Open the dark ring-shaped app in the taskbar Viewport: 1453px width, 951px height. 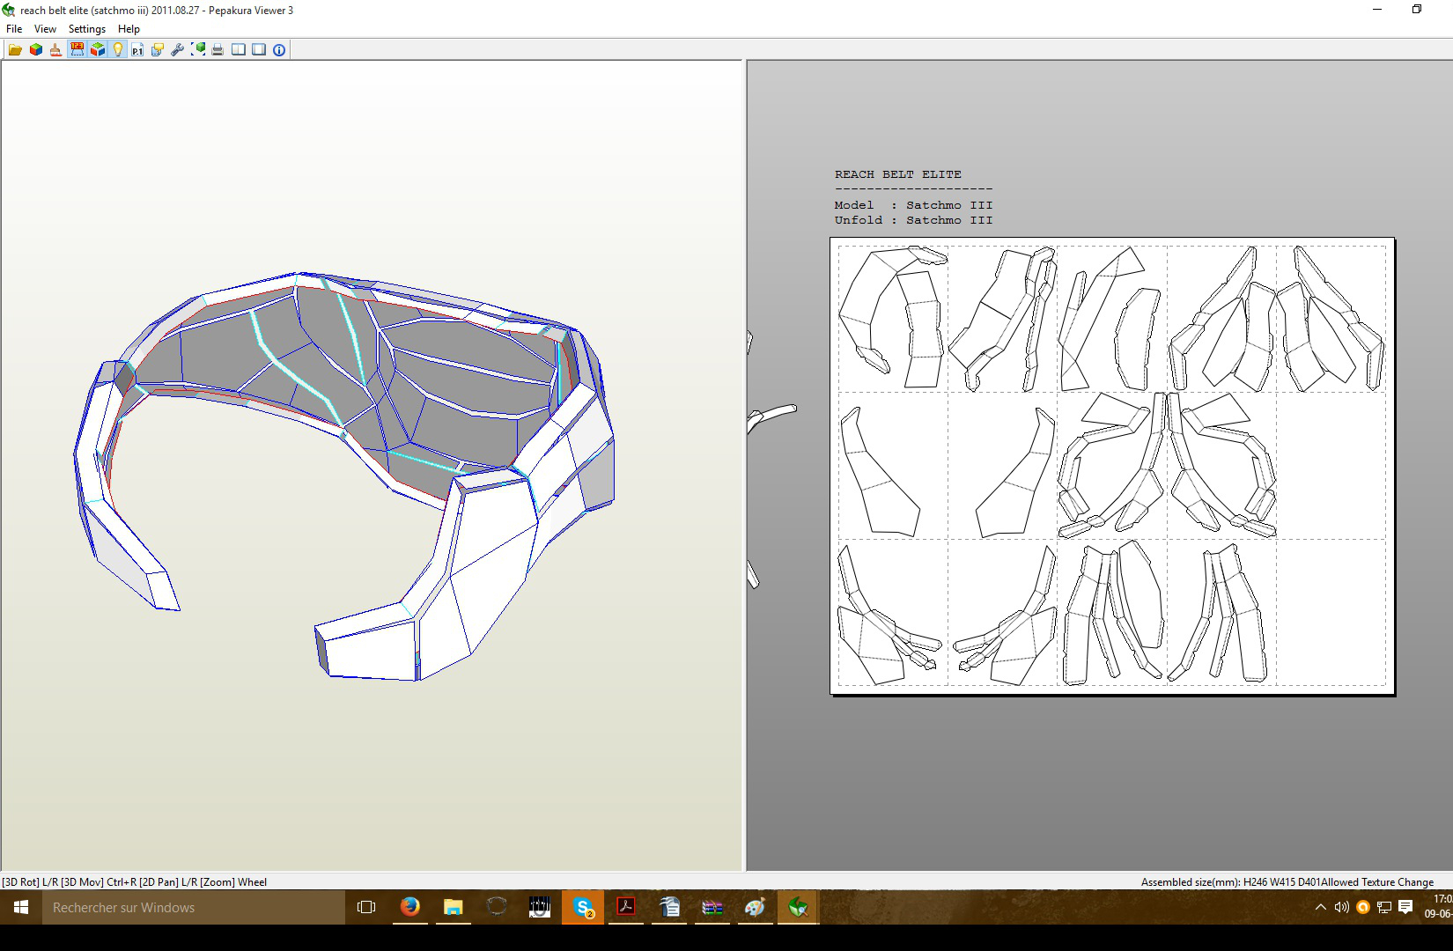coord(497,907)
